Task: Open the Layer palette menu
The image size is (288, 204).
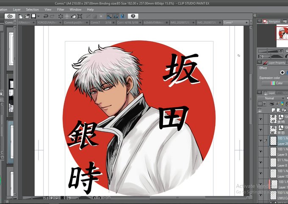Action: pyautogui.click(x=259, y=92)
